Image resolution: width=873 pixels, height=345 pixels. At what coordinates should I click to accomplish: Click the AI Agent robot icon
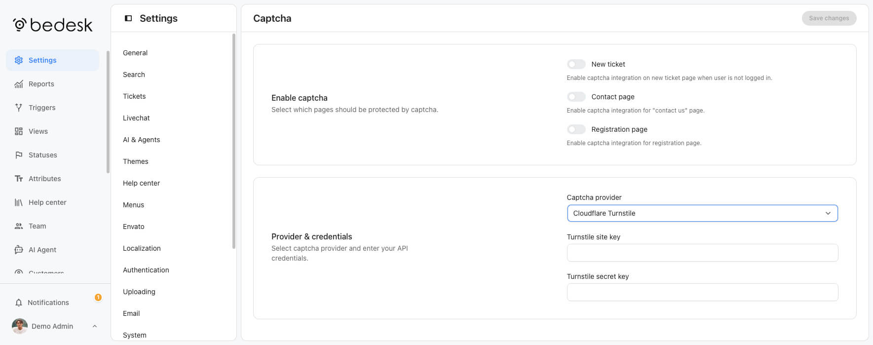click(x=19, y=250)
